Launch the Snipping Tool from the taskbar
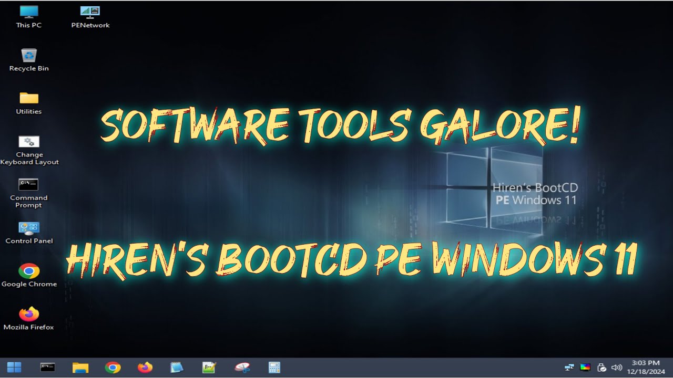This screenshot has height=378, width=673. point(242,367)
